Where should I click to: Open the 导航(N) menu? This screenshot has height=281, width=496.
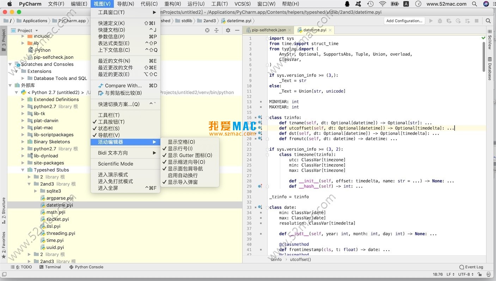point(125,4)
